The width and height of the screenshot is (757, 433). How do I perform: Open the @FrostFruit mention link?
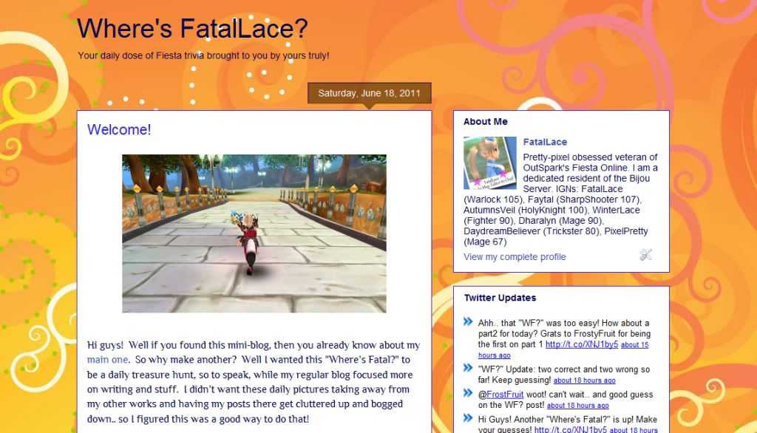coord(504,395)
